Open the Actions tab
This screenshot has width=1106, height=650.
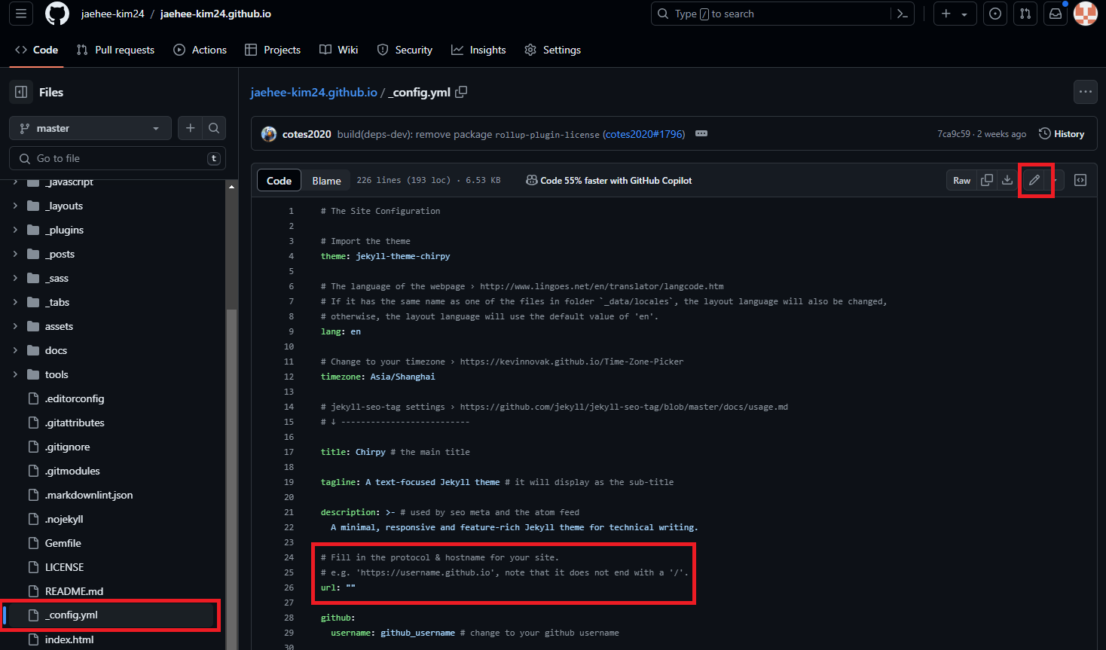click(x=200, y=50)
